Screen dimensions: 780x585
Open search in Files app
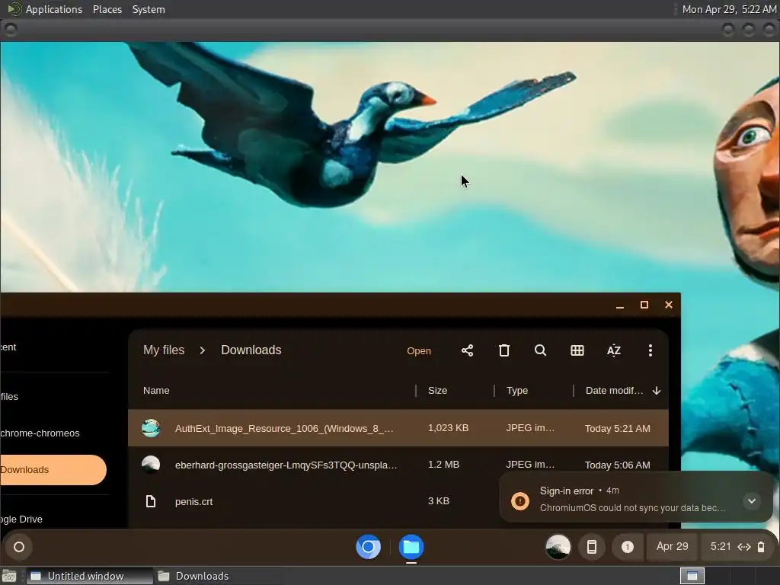tap(540, 350)
